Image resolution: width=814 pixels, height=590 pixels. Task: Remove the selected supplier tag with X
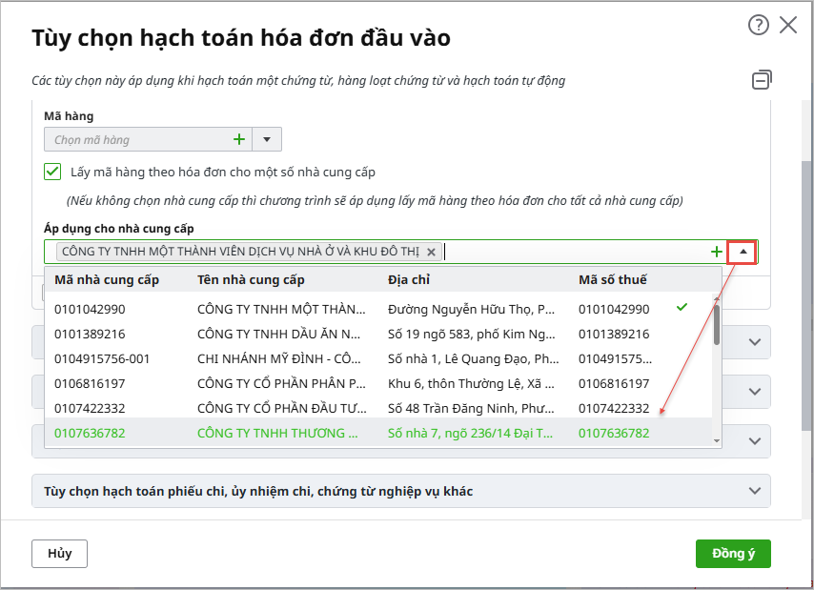tap(431, 252)
